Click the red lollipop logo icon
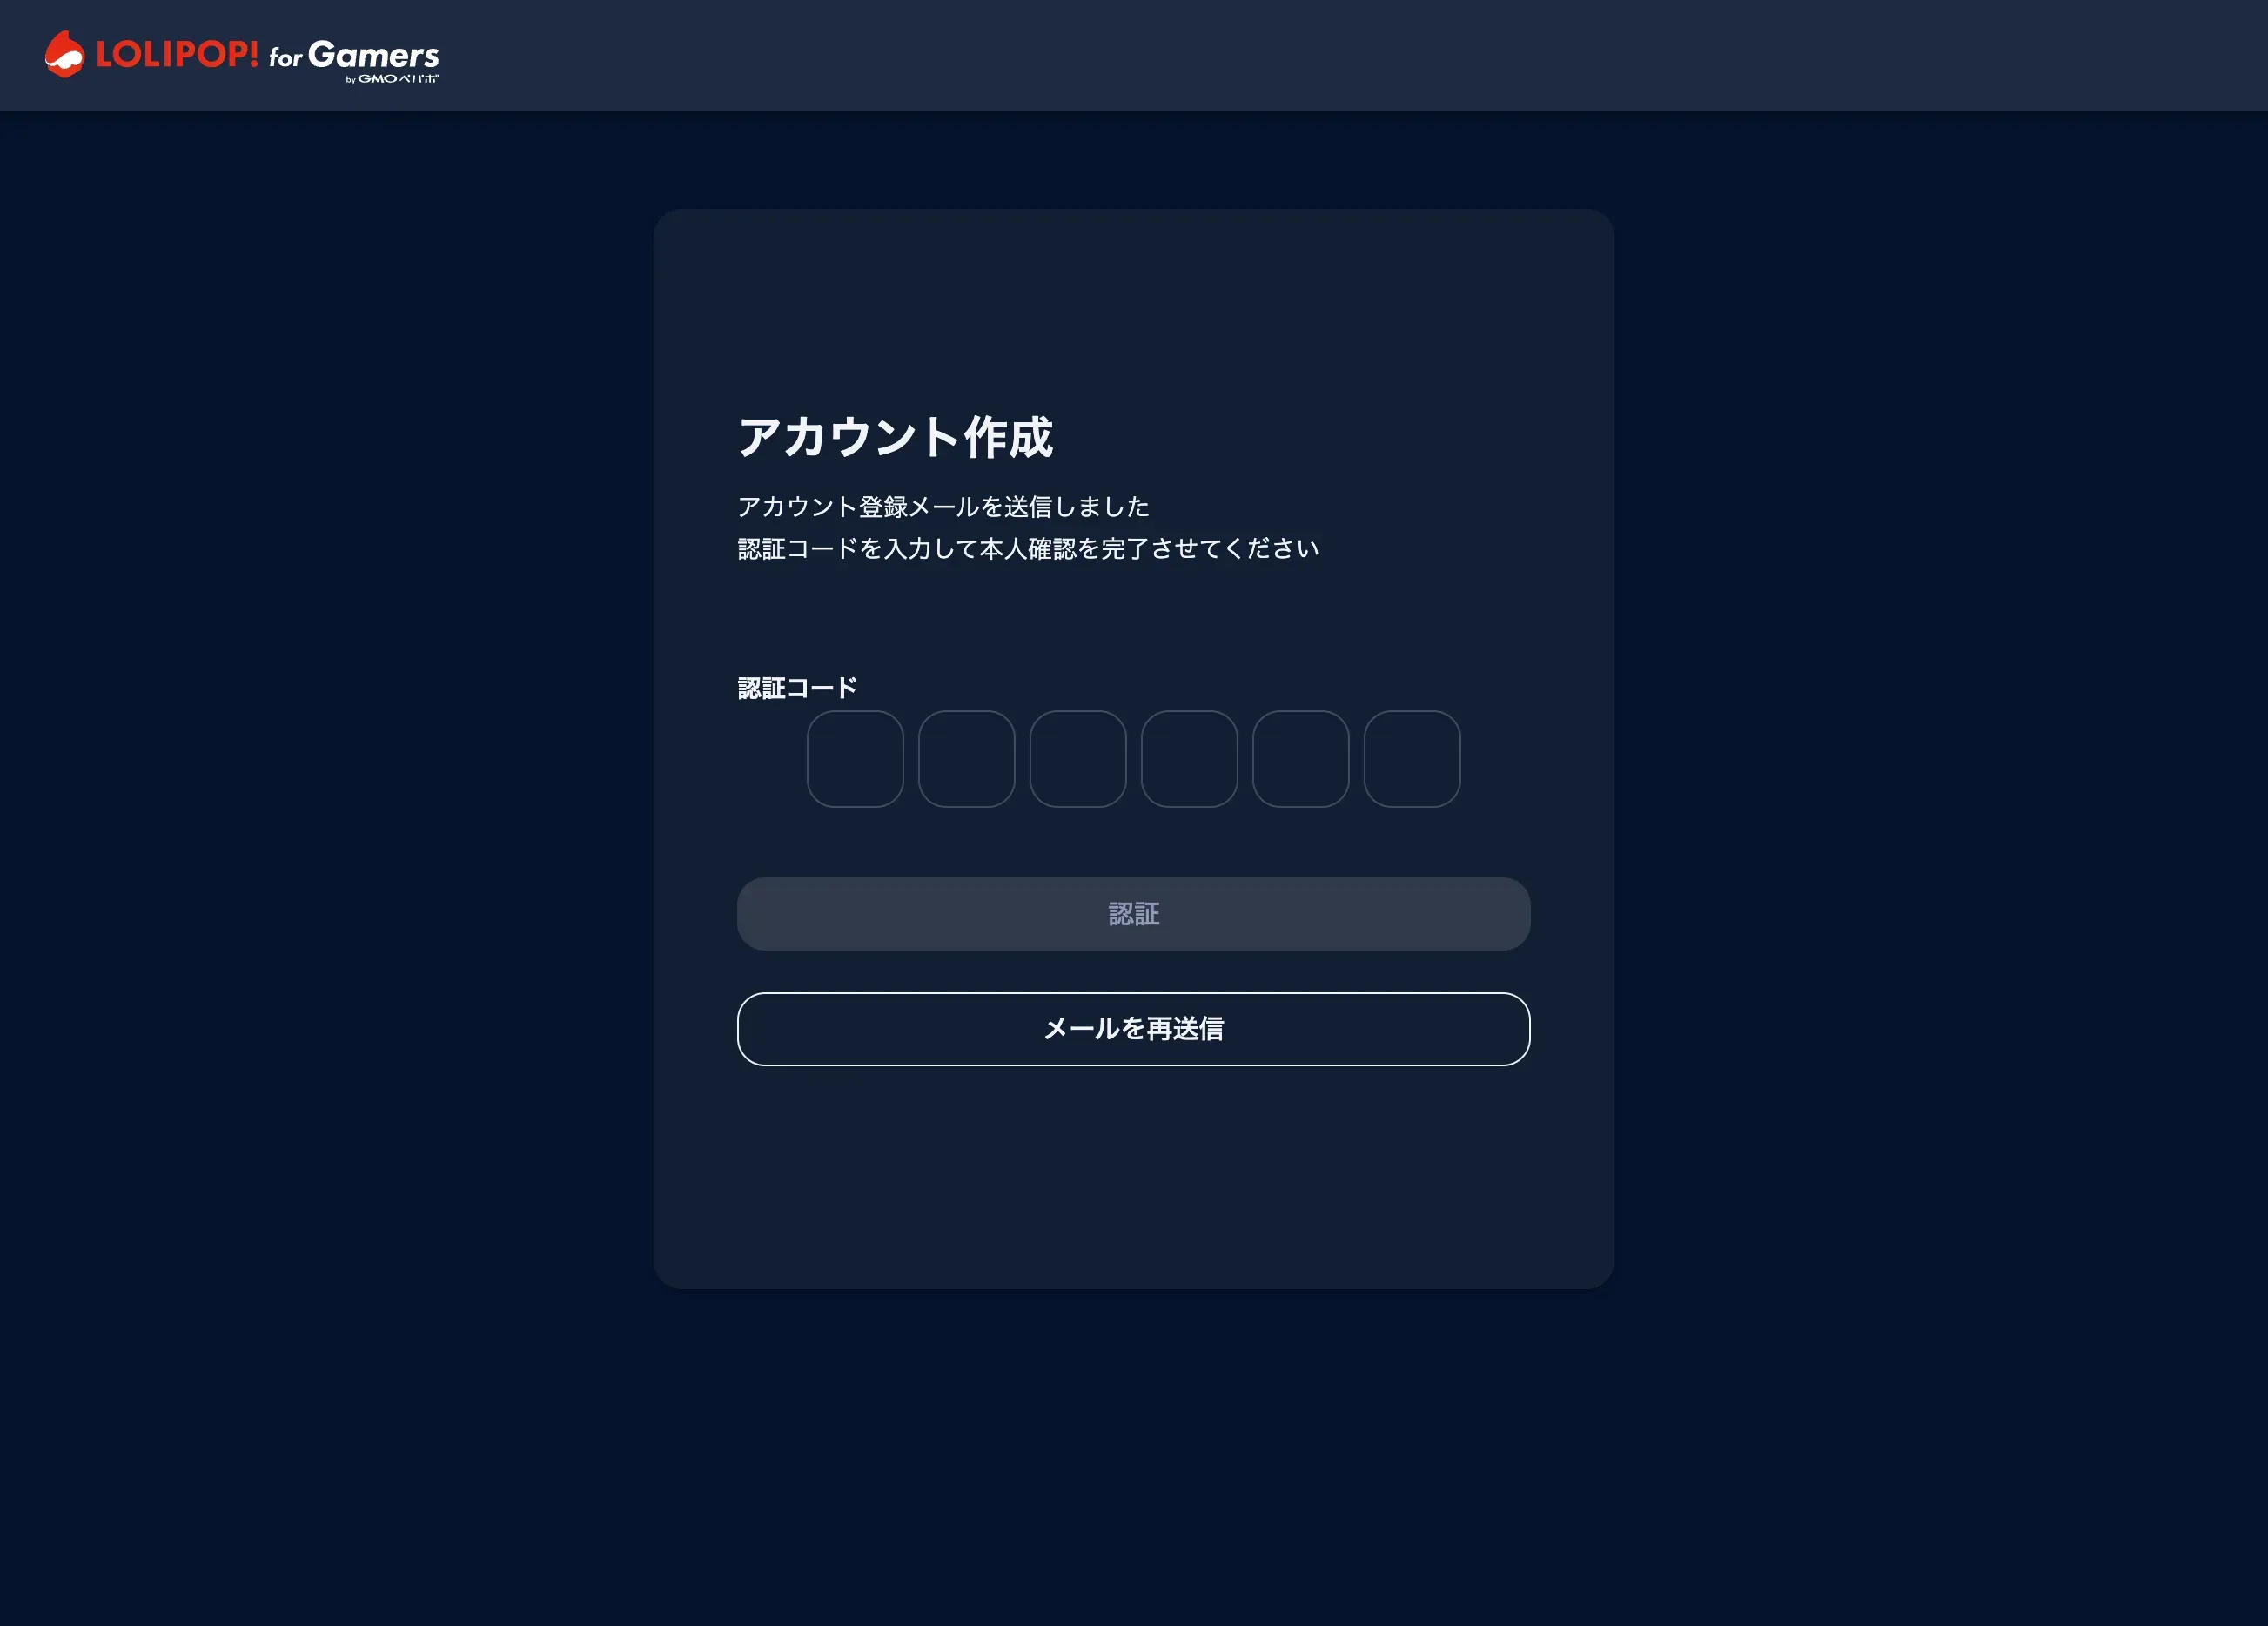 [65, 54]
